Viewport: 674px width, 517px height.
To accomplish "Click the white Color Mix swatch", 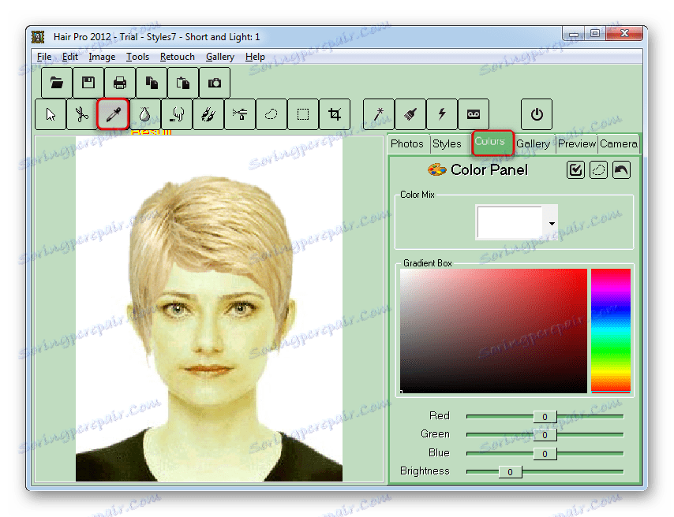I will [509, 222].
